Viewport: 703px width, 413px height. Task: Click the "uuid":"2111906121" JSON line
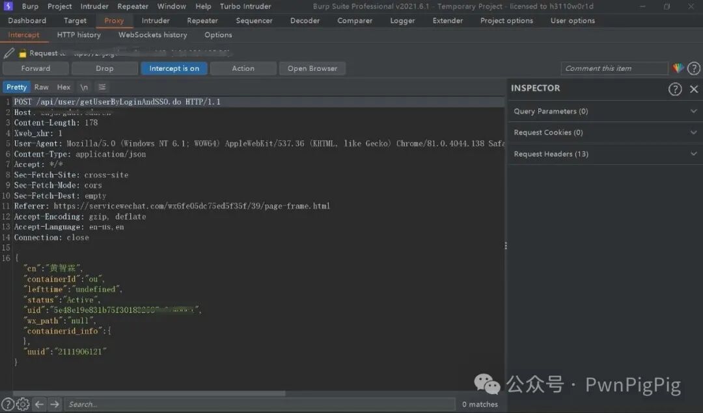coord(66,352)
